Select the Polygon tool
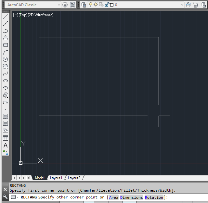This screenshot has width=208, height=203. (x=6, y=38)
